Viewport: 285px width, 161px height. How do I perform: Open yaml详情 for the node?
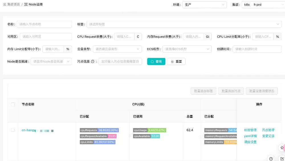(250, 136)
